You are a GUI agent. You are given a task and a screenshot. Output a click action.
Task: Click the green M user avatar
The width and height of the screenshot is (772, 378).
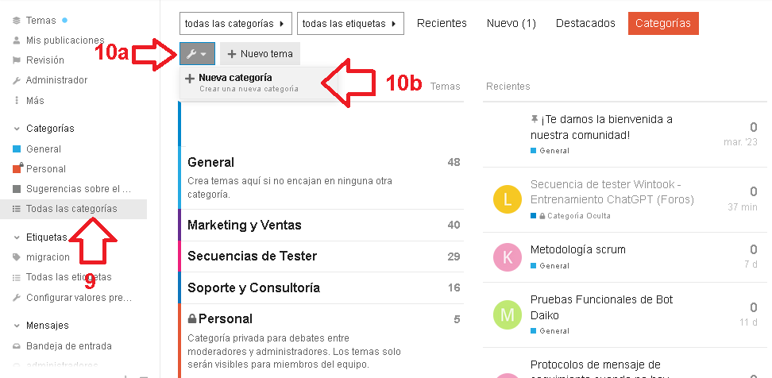pyautogui.click(x=507, y=314)
